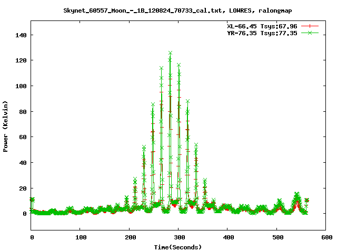This screenshot has width=337, height=252.
Task: Click the small bump marker near 540 seconds
Action: click(297, 194)
